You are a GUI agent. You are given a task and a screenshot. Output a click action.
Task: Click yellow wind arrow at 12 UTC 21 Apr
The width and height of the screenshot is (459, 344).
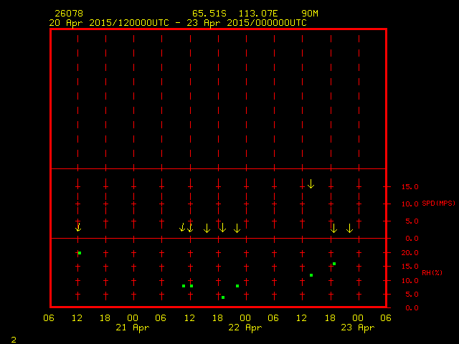[x=190, y=227]
